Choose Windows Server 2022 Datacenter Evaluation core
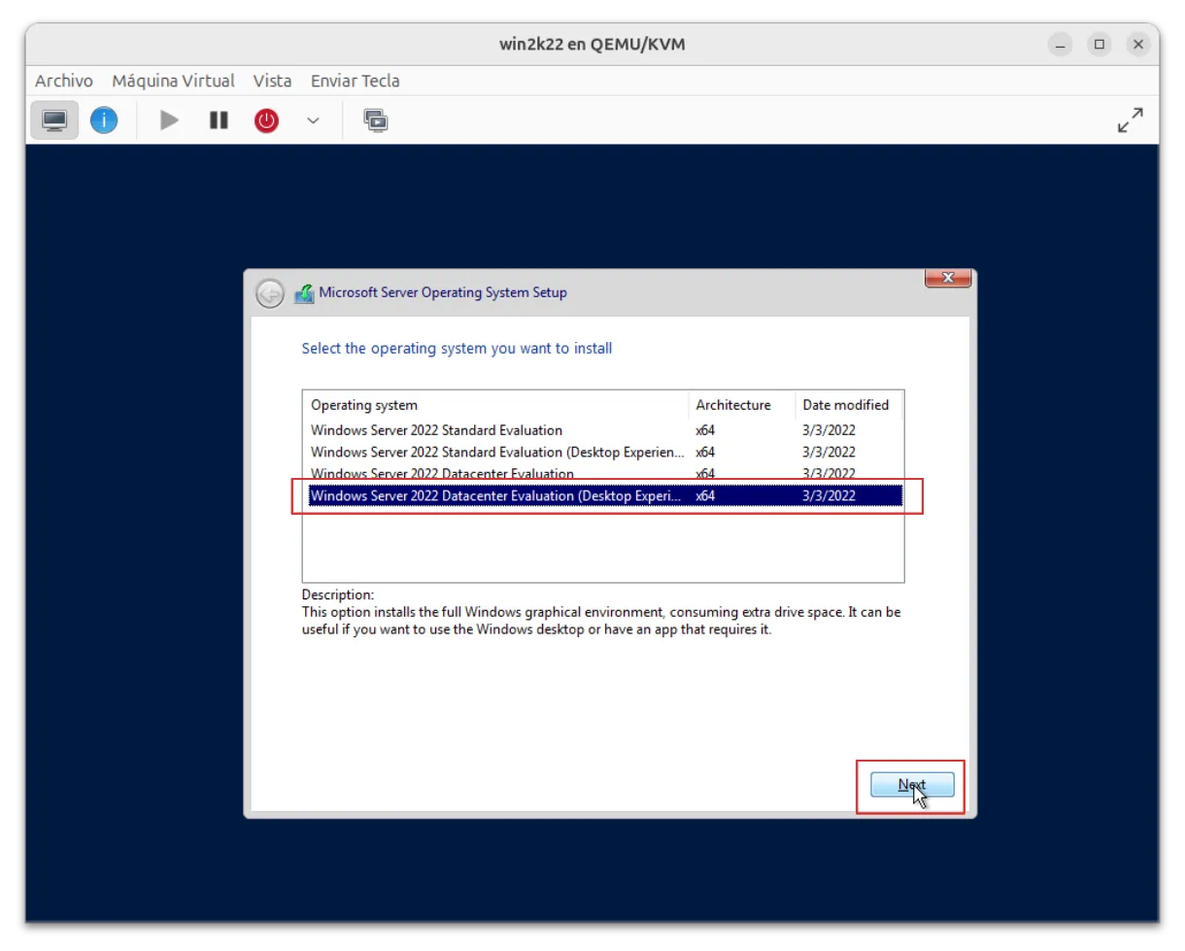 coord(442,473)
